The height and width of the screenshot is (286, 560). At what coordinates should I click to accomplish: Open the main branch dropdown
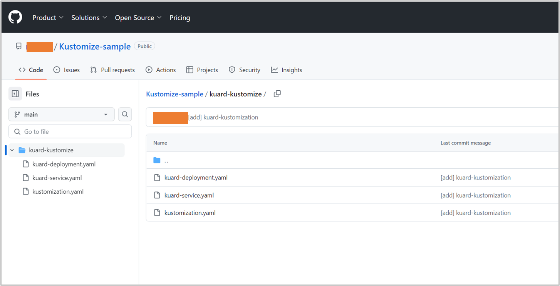click(61, 114)
